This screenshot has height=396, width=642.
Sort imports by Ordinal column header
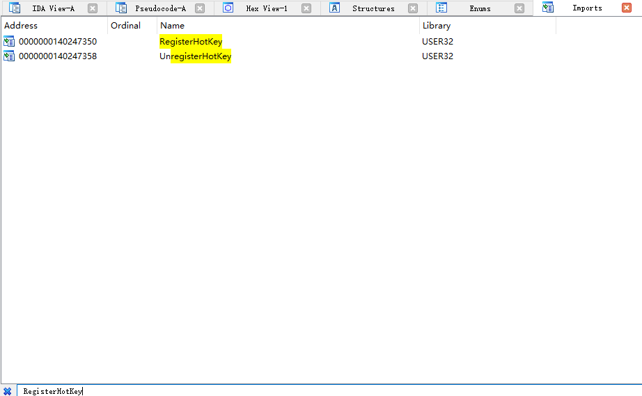coord(132,25)
